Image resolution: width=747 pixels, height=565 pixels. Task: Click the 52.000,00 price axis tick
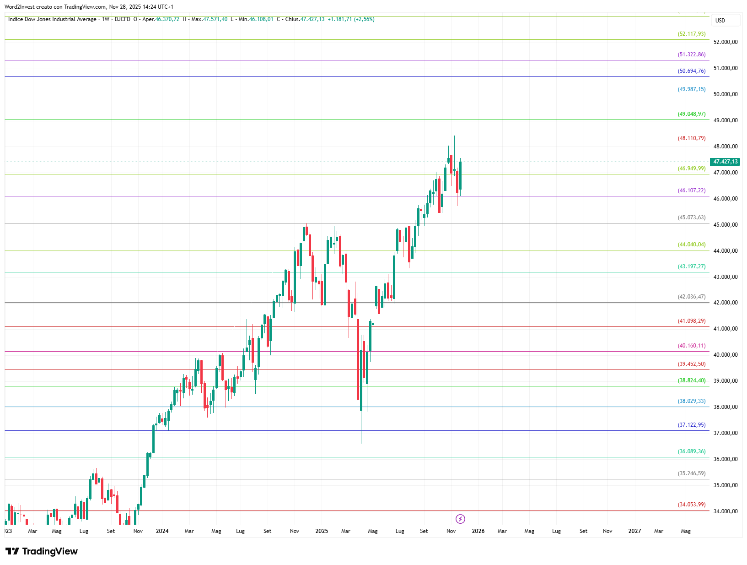(x=726, y=42)
